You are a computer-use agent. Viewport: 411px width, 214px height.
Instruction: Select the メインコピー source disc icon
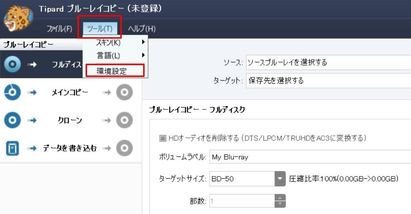12,92
